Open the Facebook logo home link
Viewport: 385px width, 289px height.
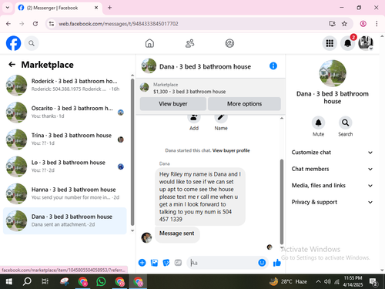coord(13,43)
